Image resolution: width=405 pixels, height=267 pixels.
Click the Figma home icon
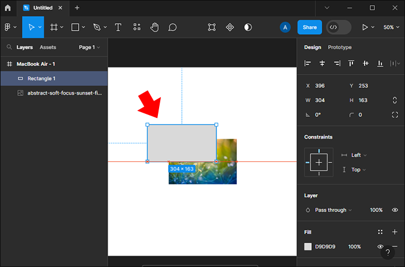pos(8,8)
